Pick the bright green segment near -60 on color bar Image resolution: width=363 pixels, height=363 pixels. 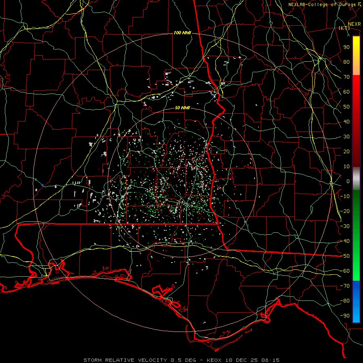356,274
